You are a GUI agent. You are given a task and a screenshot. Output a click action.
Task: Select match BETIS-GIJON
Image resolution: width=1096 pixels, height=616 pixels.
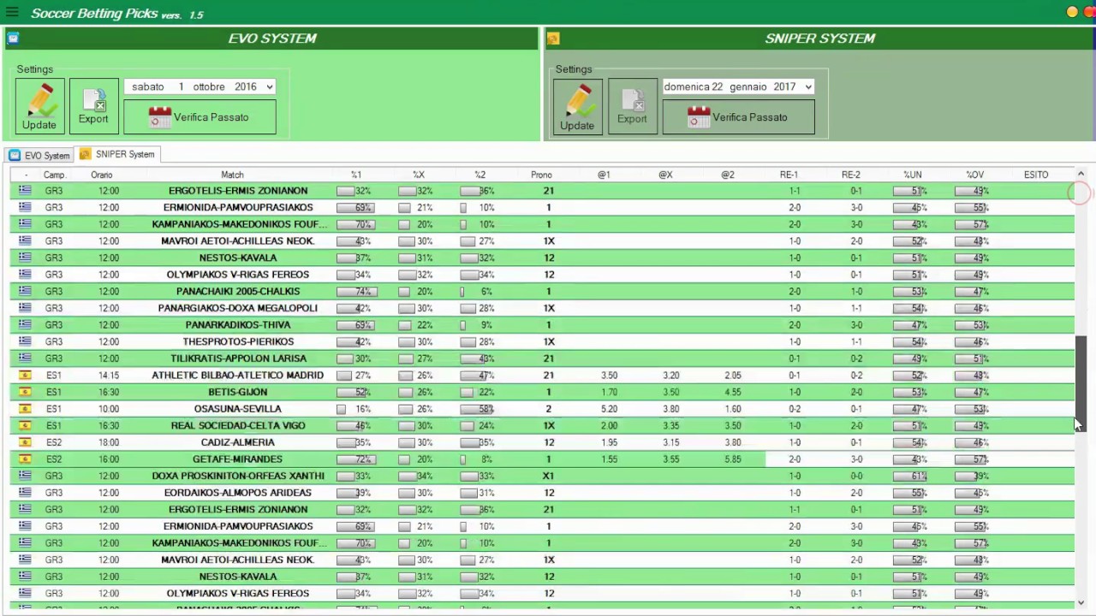tap(238, 392)
